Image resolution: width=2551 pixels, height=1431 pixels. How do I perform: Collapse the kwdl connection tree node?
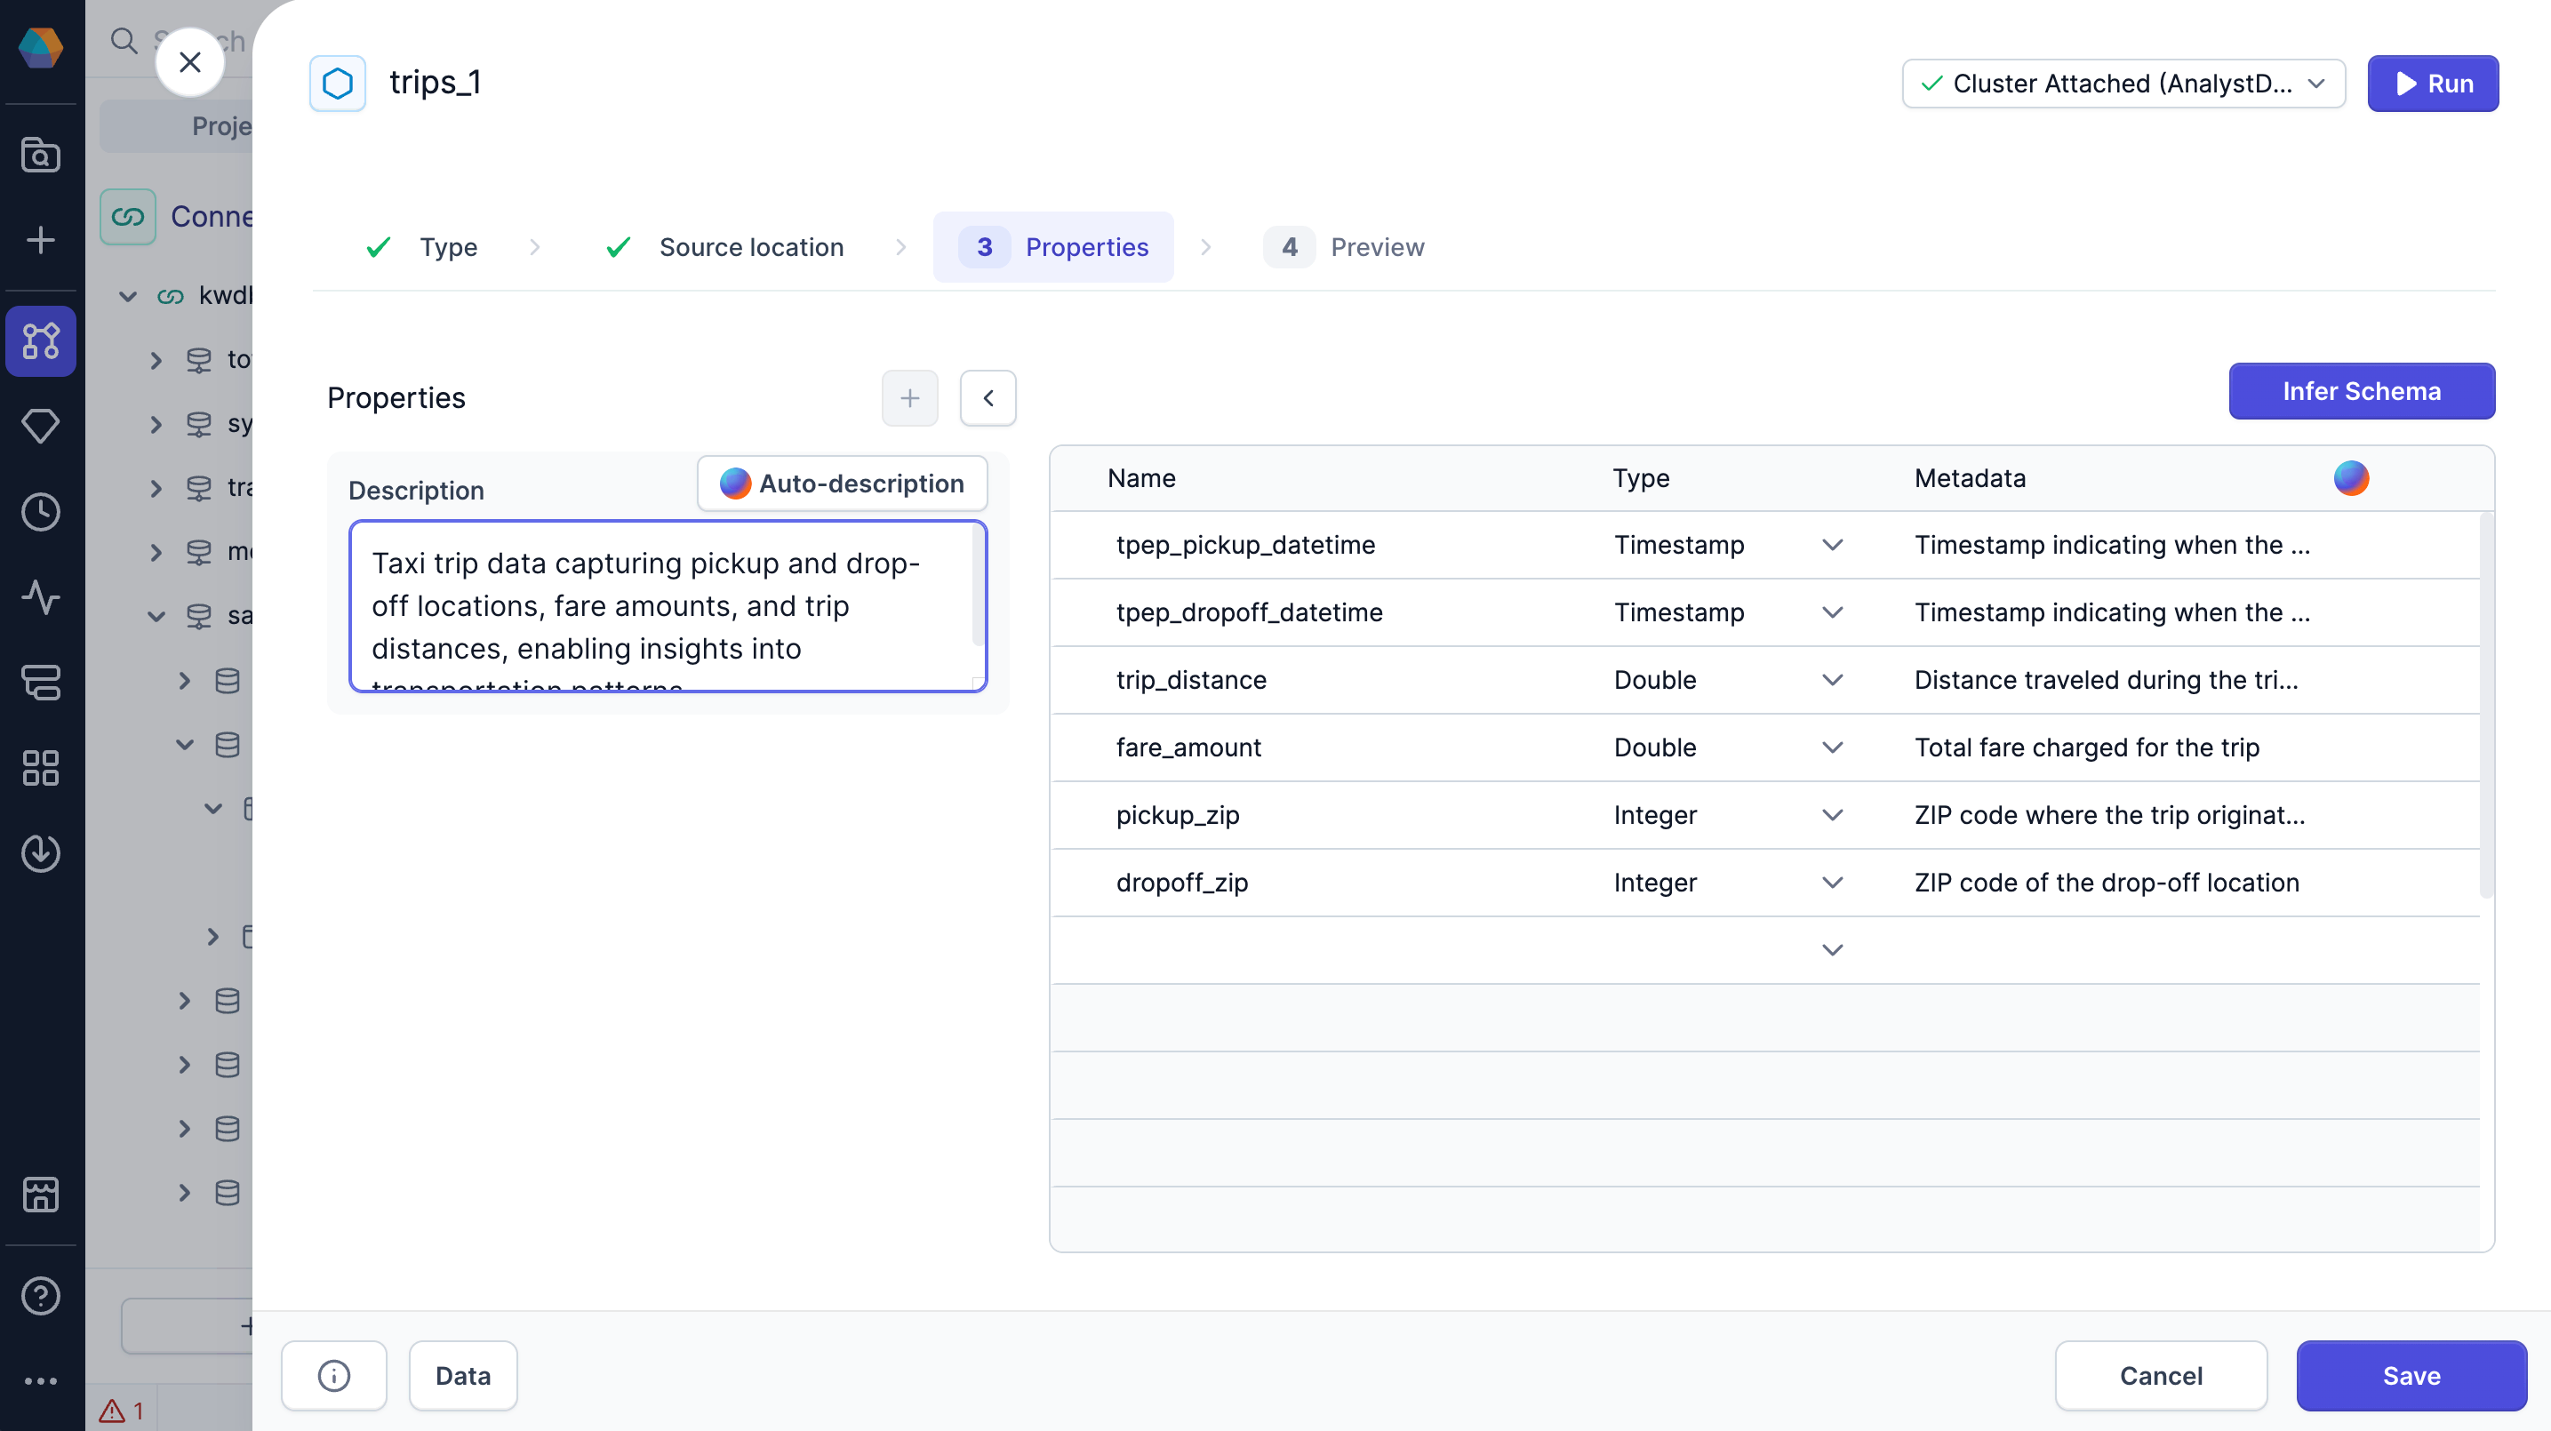tap(128, 295)
